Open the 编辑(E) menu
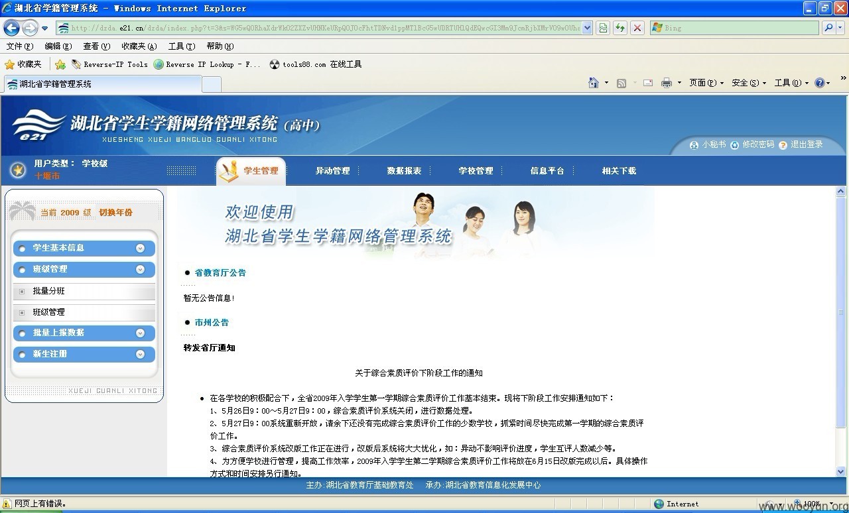849x513 pixels. coord(58,46)
